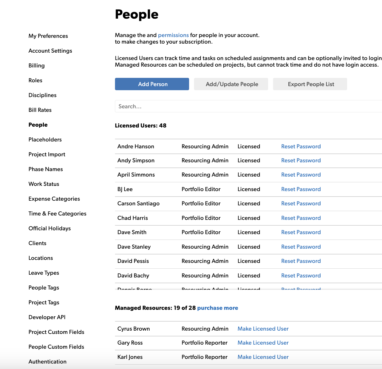
Task: Select Placeholders in the sidebar
Action: click(x=45, y=140)
